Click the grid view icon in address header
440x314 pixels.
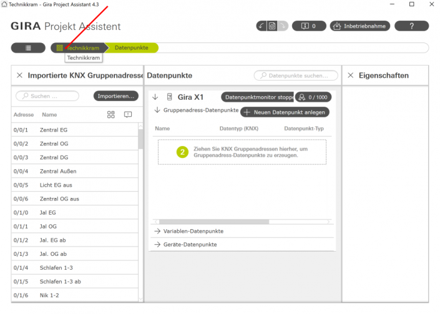[x=111, y=114]
